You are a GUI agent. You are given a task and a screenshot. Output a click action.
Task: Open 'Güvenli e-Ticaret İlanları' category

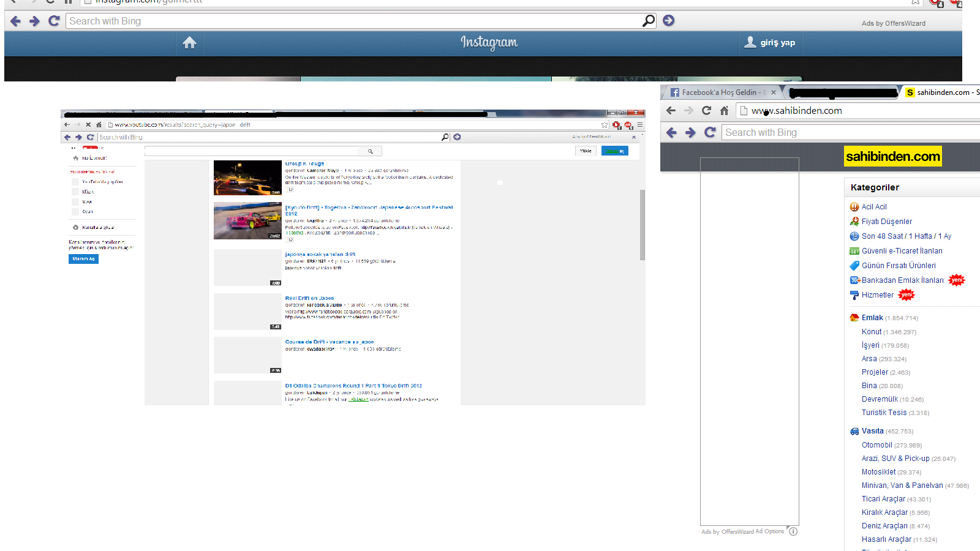click(902, 251)
